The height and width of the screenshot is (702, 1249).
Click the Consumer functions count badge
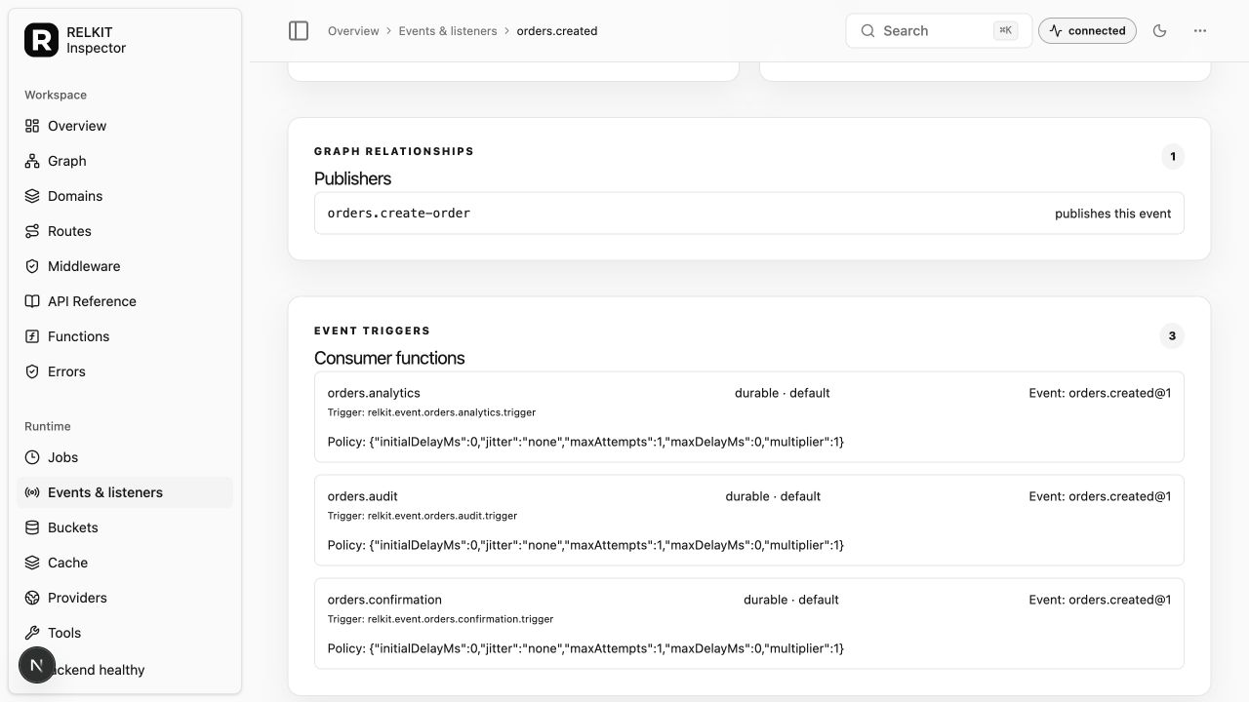coord(1172,336)
